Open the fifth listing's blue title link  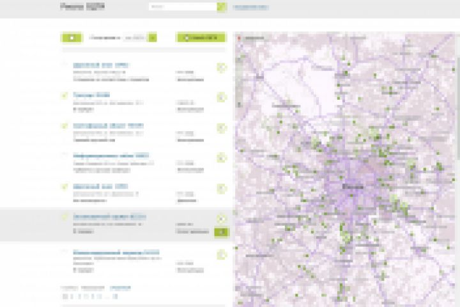[x=100, y=187]
